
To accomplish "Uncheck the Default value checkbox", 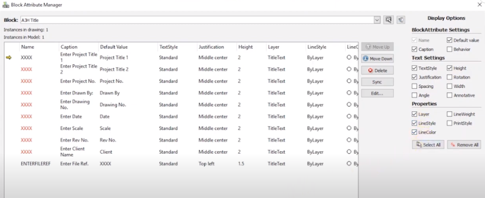I will 449,40.
